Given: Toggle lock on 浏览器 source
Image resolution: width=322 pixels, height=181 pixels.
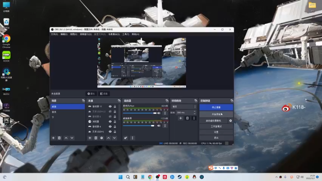Looking at the screenshot, I should 115,121.
